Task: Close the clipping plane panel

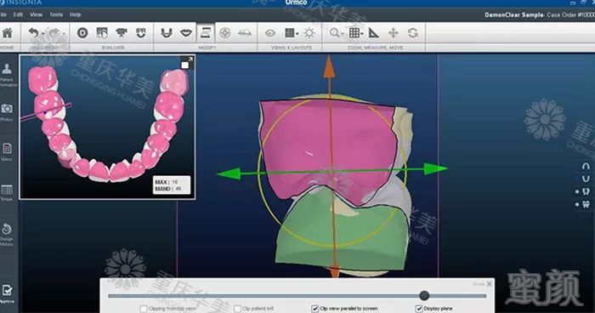Action: click(x=489, y=284)
